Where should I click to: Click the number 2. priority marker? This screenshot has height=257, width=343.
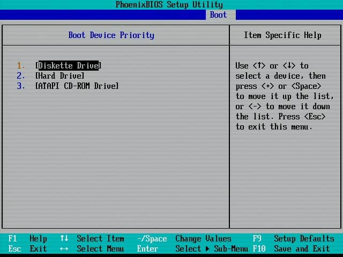tap(21, 76)
